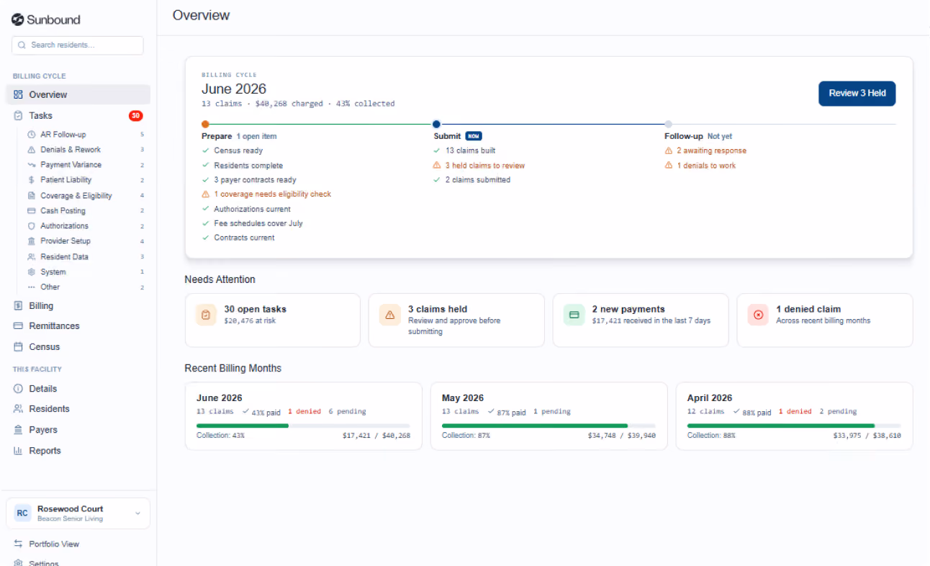Image resolution: width=930 pixels, height=566 pixels.
Task: Open the Residents menu item
Action: pos(78,409)
